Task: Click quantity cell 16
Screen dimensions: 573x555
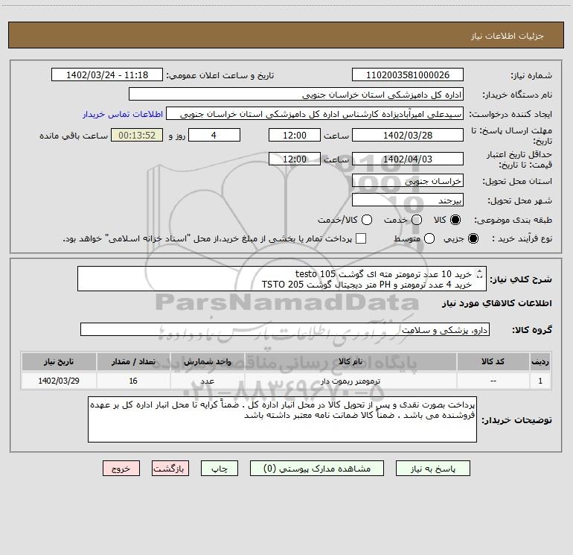Action: pyautogui.click(x=133, y=381)
